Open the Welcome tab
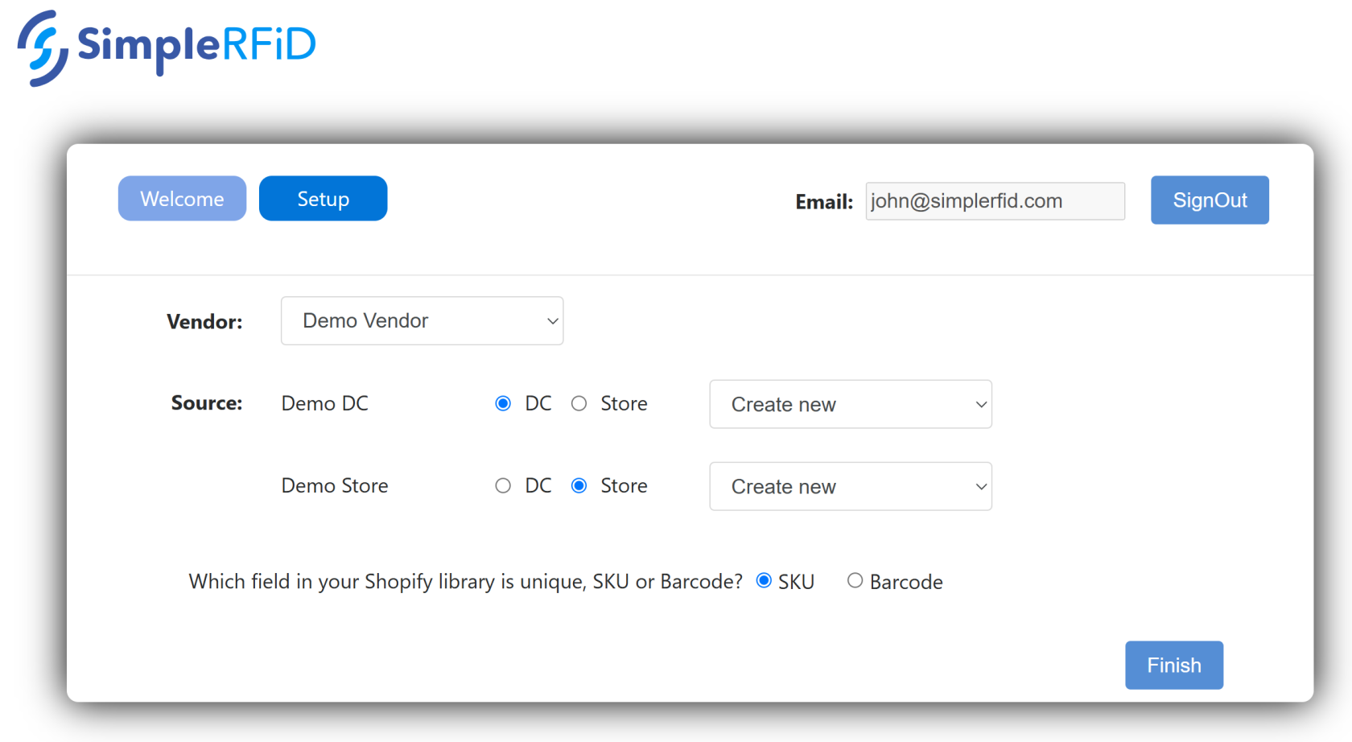Image resolution: width=1352 pixels, height=742 pixels. pos(182,199)
